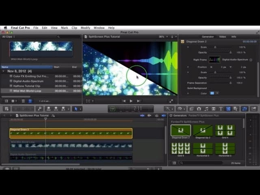Click the Enhancements magic wand icon
260x195 pixels.
point(168,109)
